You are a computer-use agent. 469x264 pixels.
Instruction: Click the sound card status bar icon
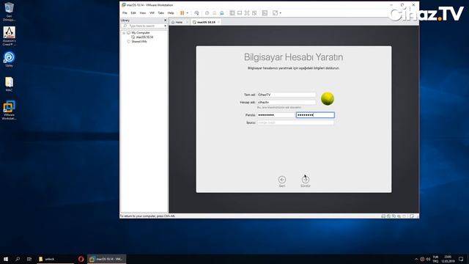click(399, 216)
